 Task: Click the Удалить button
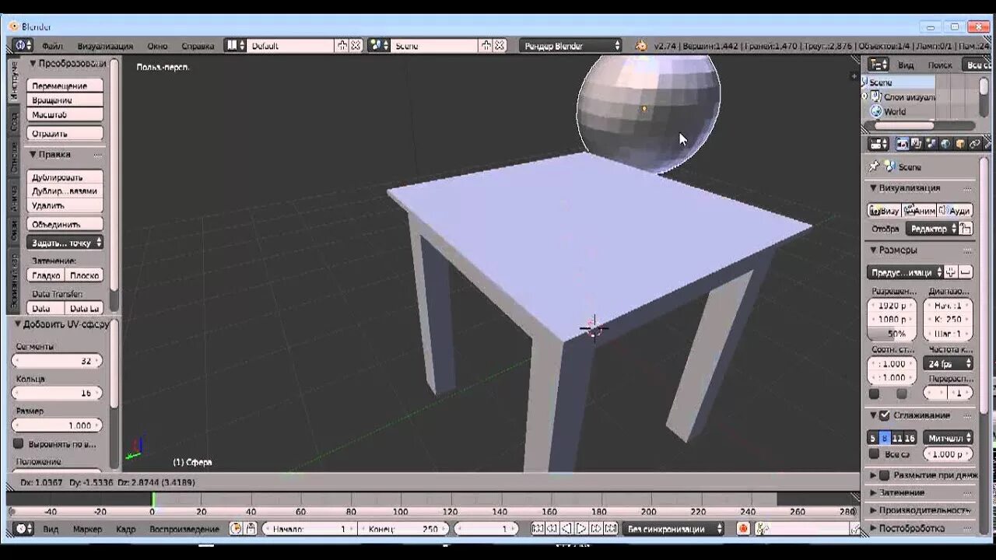click(x=65, y=205)
